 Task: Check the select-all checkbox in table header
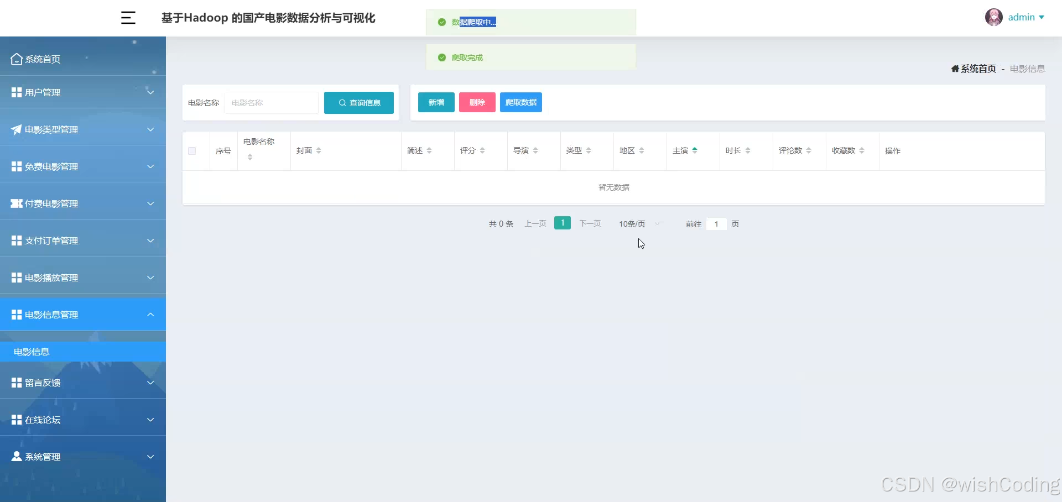[x=191, y=150]
